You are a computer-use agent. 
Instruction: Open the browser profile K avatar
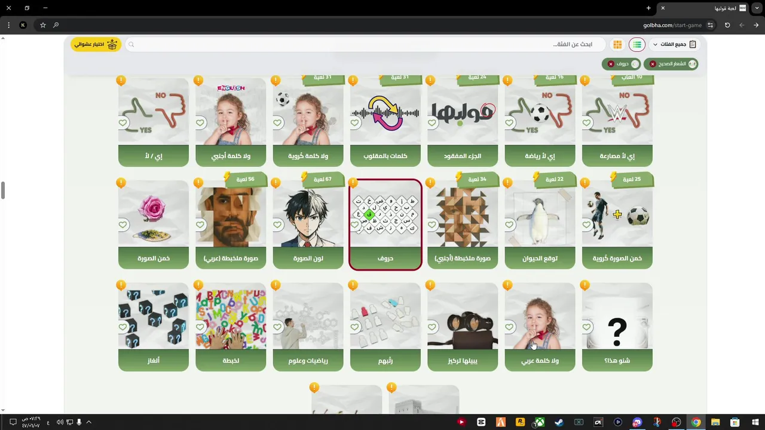click(x=23, y=25)
